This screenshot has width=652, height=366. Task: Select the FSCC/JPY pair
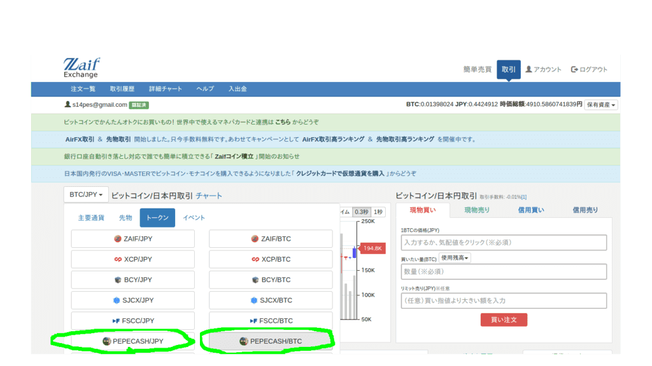pos(132,321)
